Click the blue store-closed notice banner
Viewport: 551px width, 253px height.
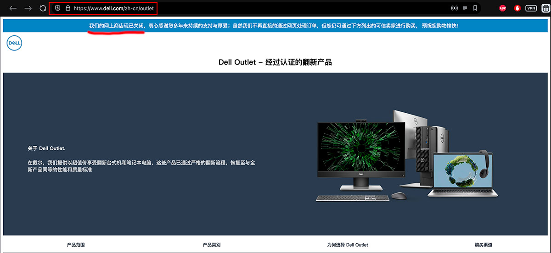(x=275, y=26)
